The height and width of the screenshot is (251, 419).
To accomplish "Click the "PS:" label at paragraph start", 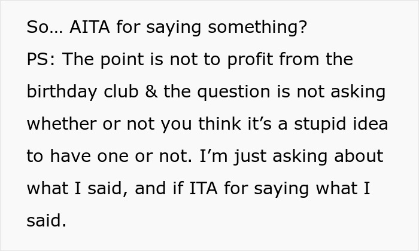I will point(41,60).
